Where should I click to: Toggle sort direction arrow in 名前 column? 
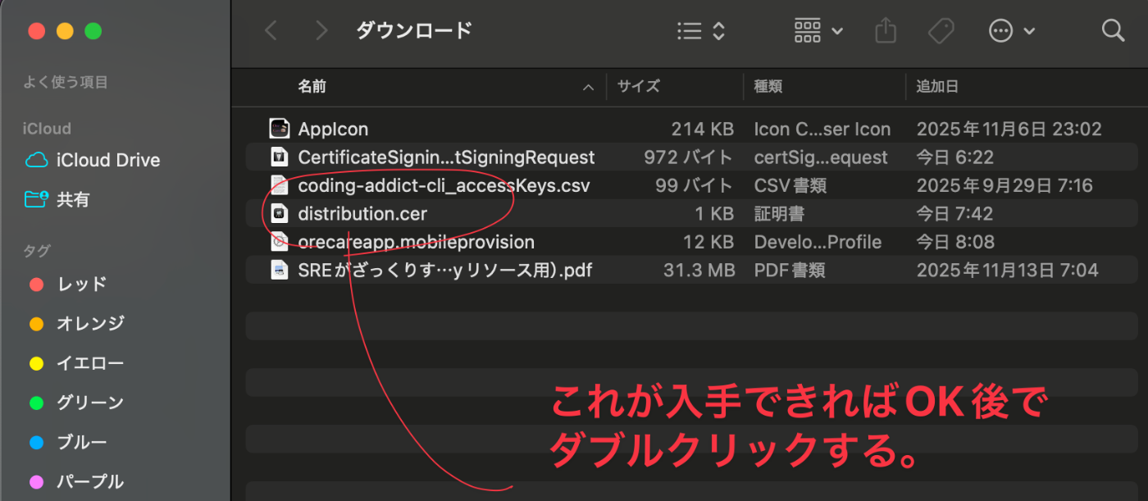tap(588, 87)
